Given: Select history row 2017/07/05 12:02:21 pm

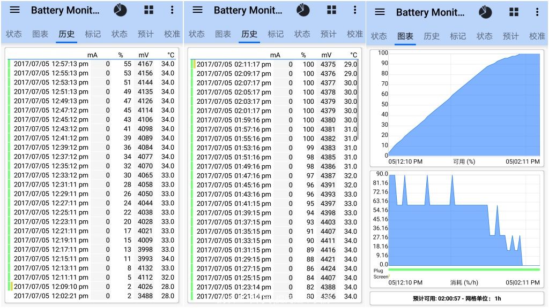Looking at the screenshot, I should (x=92, y=296).
